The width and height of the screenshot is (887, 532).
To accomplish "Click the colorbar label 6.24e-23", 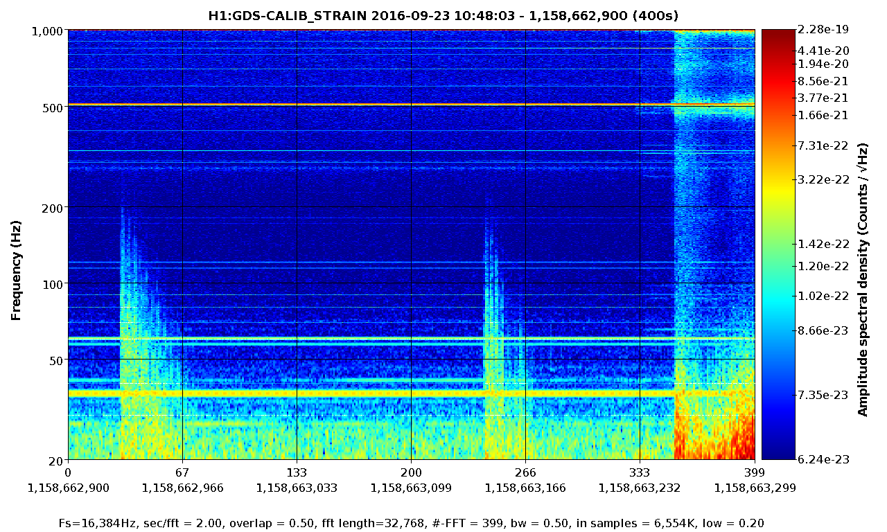I will point(823,460).
